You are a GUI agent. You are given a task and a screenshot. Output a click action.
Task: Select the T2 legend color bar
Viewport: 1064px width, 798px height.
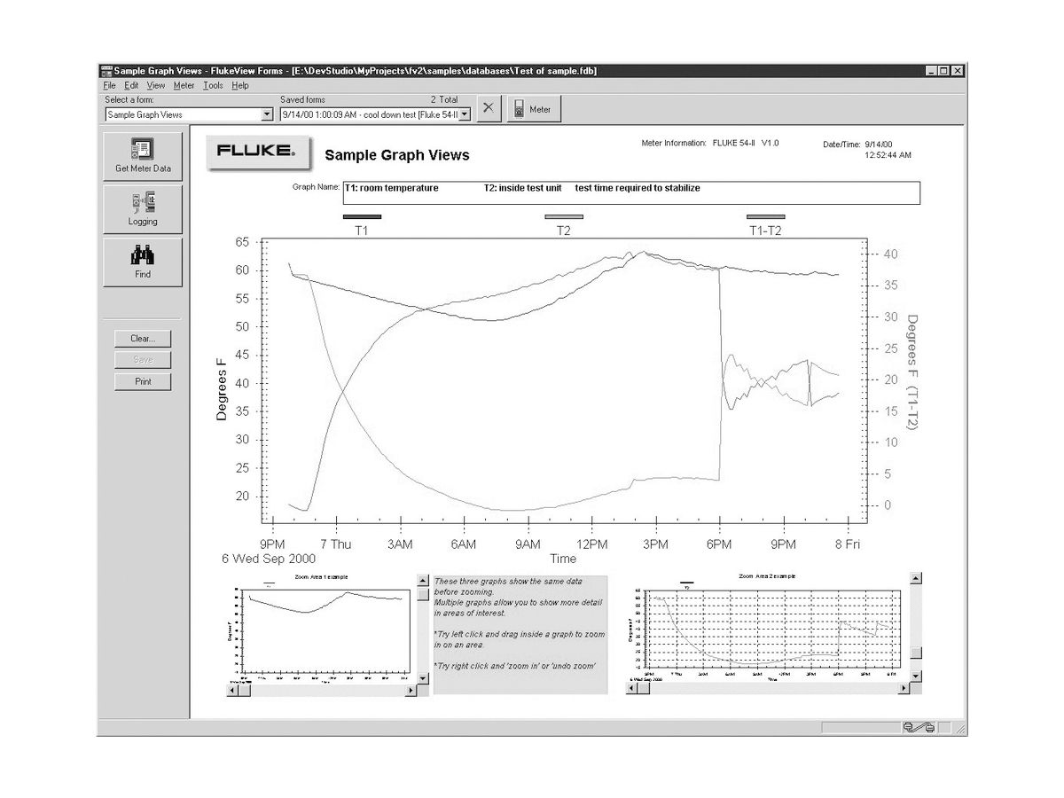[x=564, y=216]
